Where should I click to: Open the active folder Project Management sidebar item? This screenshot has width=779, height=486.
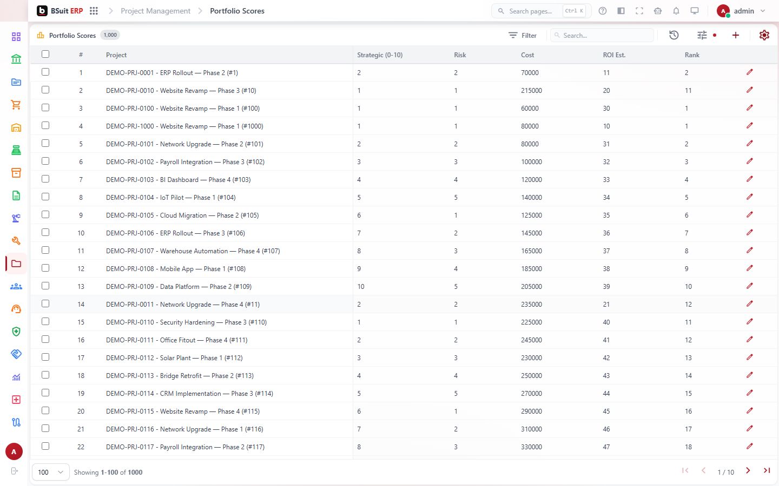[x=16, y=264]
